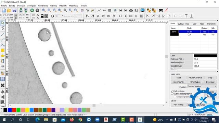Open Firefox from the taskbar
Viewport: 219px width, 123px height.
point(72,120)
